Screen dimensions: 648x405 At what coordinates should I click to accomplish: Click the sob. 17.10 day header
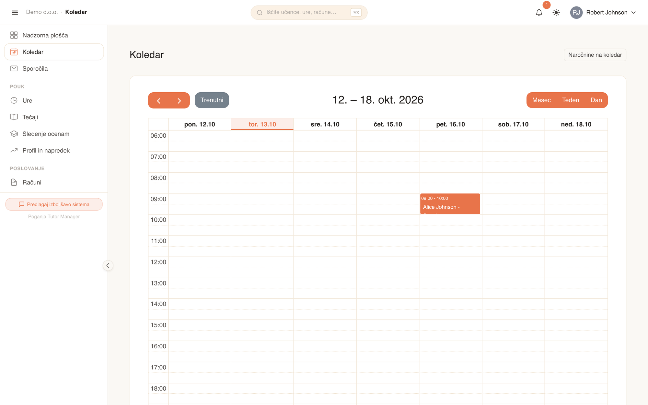[x=513, y=124]
